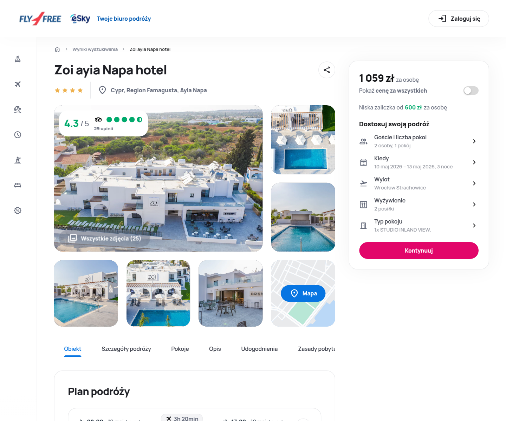The height and width of the screenshot is (421, 506).
Task: Open the Mapa map thumbnail
Action: [303, 293]
